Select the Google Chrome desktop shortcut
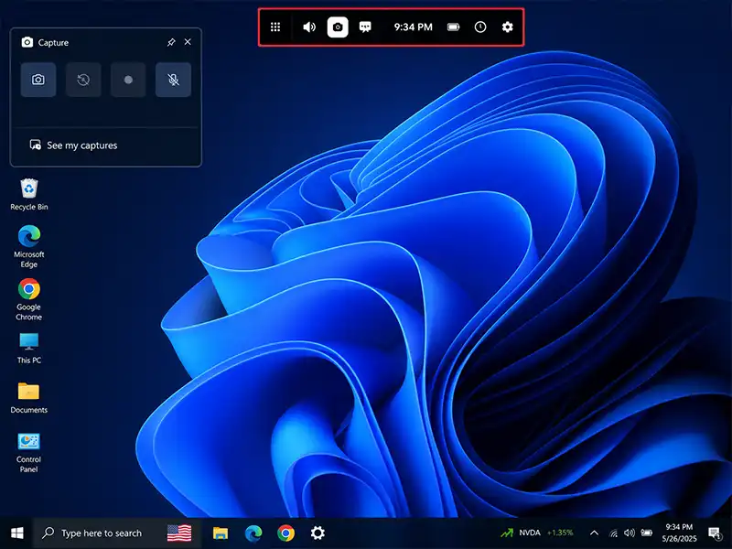Screen dimensions: 732x549 pos(29,300)
